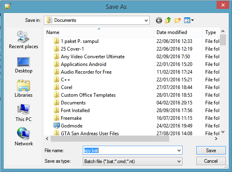The image size is (232, 172).
Task: Select the '25 Cover-1' folder name
Action: tap(72, 49)
